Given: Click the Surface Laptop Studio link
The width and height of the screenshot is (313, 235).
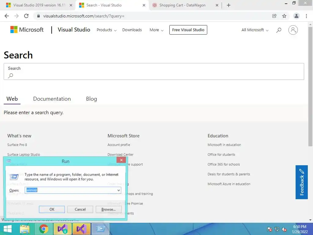Looking at the screenshot, I should click(24, 155).
